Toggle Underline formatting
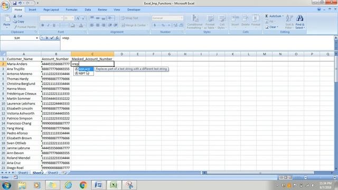This screenshot has height=190, width=338. [54, 25]
